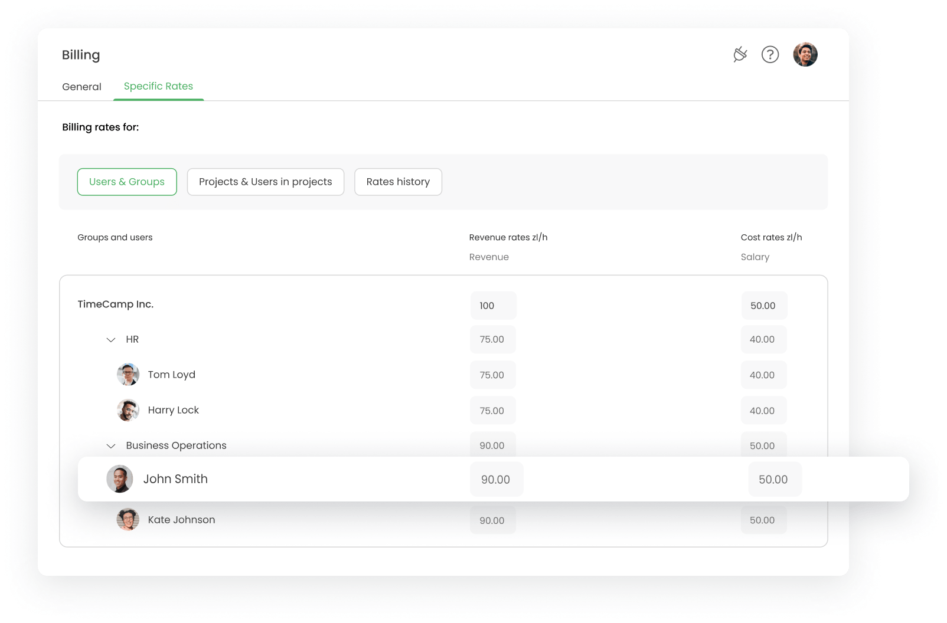This screenshot has height=623, width=947.
Task: Edit John Smith's cost rate field
Action: coord(774,480)
